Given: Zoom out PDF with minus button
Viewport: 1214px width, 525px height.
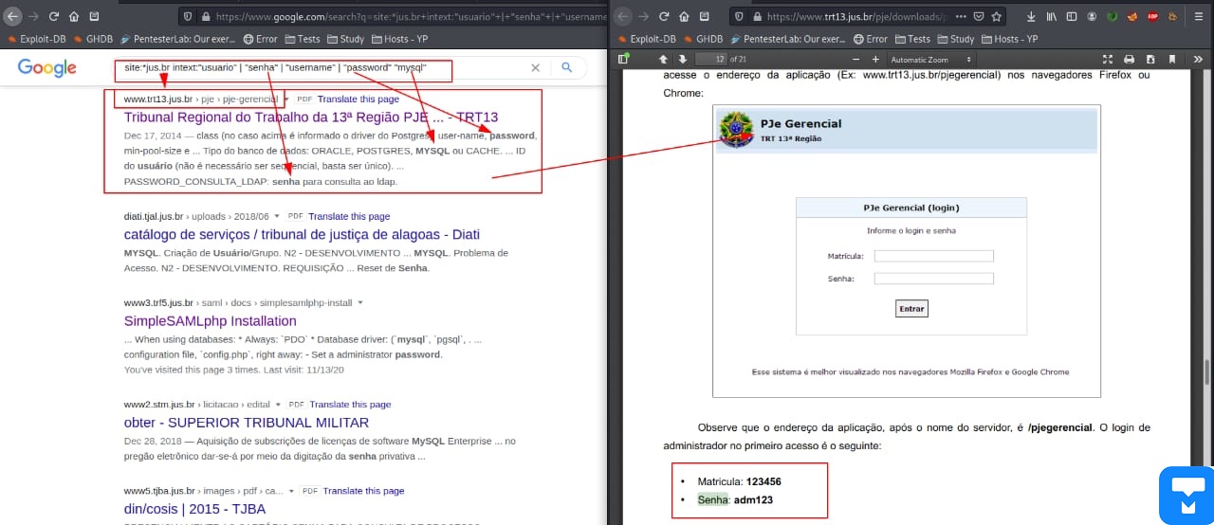Looking at the screenshot, I should pos(855,59).
